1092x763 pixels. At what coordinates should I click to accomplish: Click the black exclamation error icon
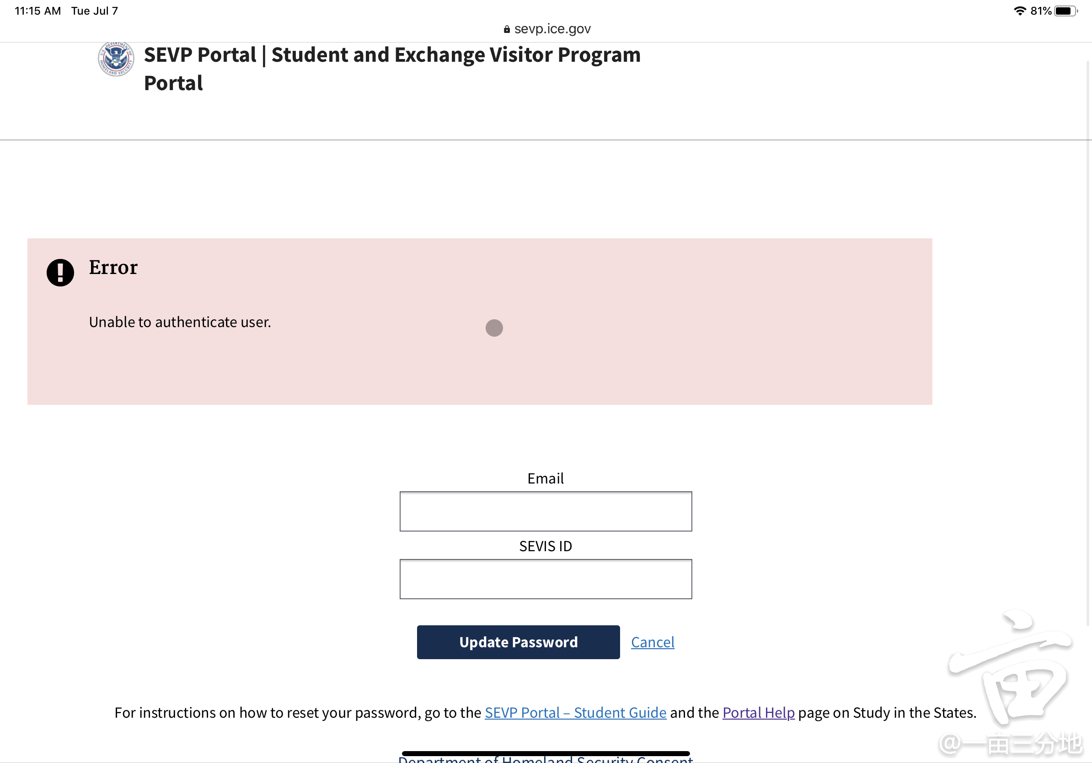click(x=60, y=273)
